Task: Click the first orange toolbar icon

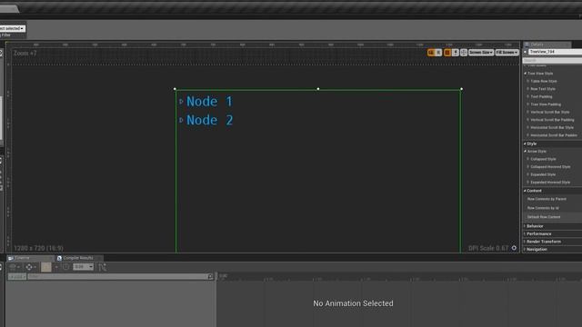Action: (x=431, y=53)
